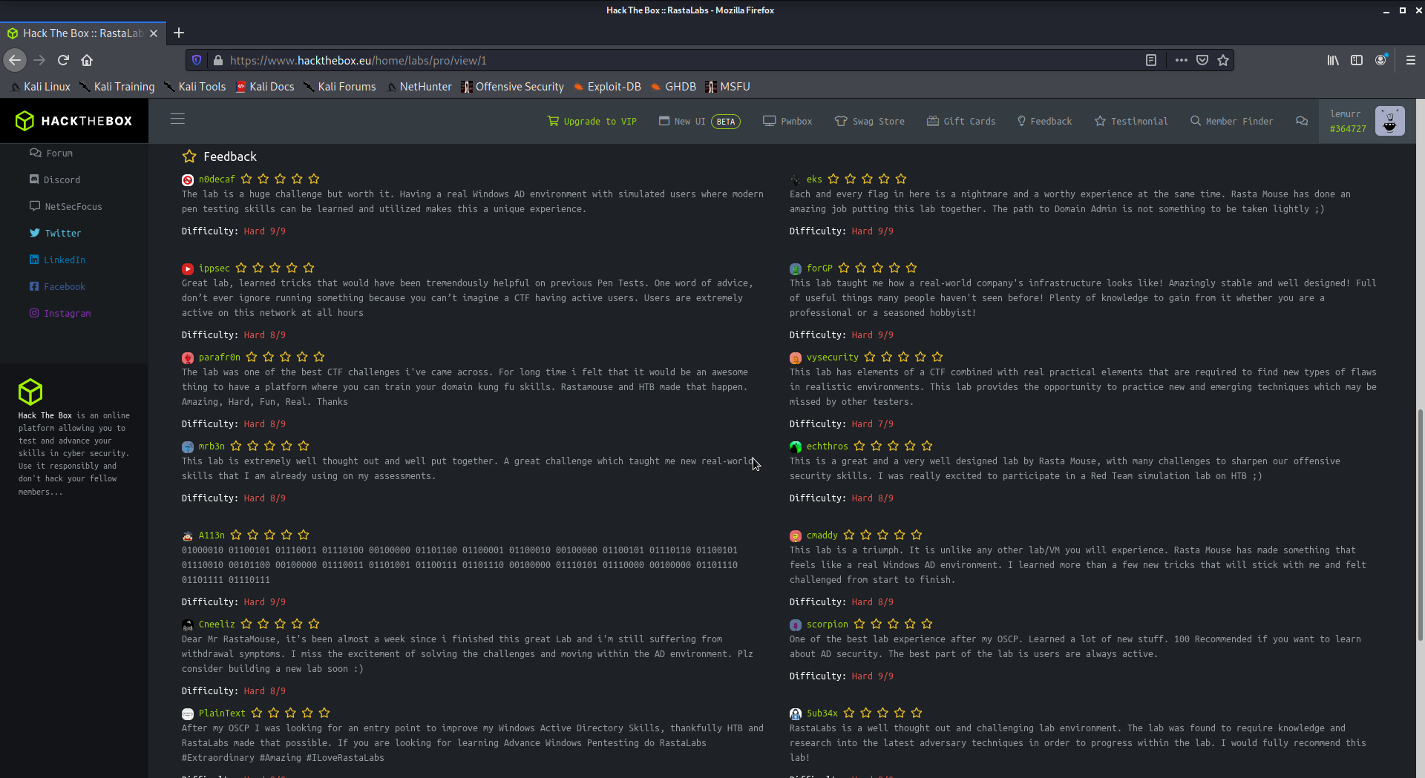Open a new browser tab

click(179, 33)
